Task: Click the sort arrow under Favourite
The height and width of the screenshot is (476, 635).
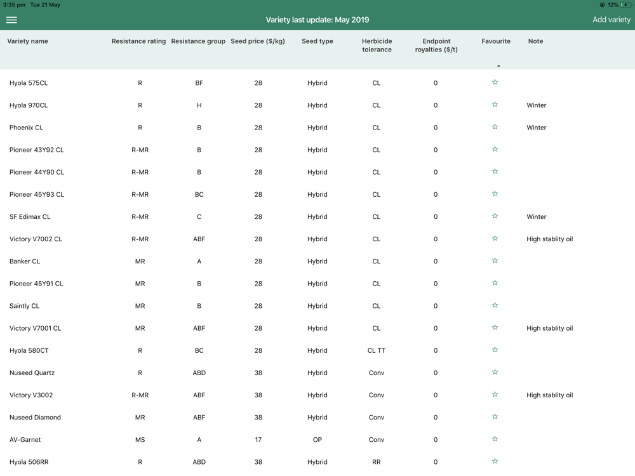Action: pos(498,65)
